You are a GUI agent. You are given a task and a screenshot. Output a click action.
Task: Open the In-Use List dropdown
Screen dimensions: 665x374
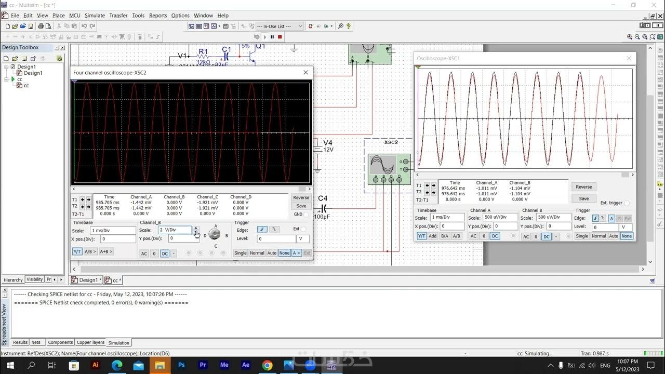point(300,26)
